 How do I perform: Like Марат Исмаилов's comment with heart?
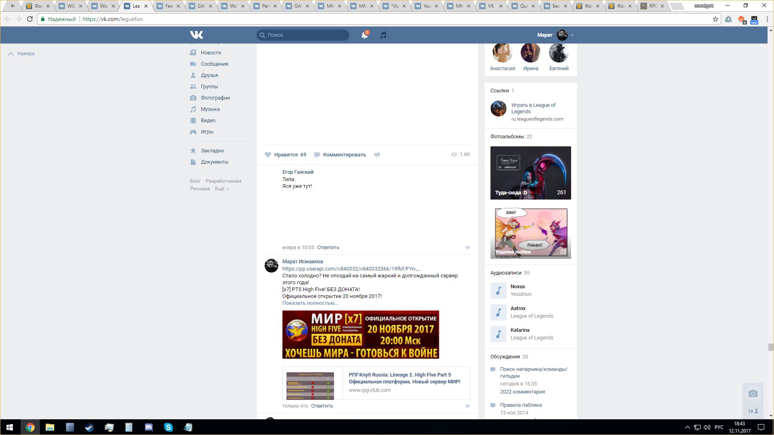point(467,406)
